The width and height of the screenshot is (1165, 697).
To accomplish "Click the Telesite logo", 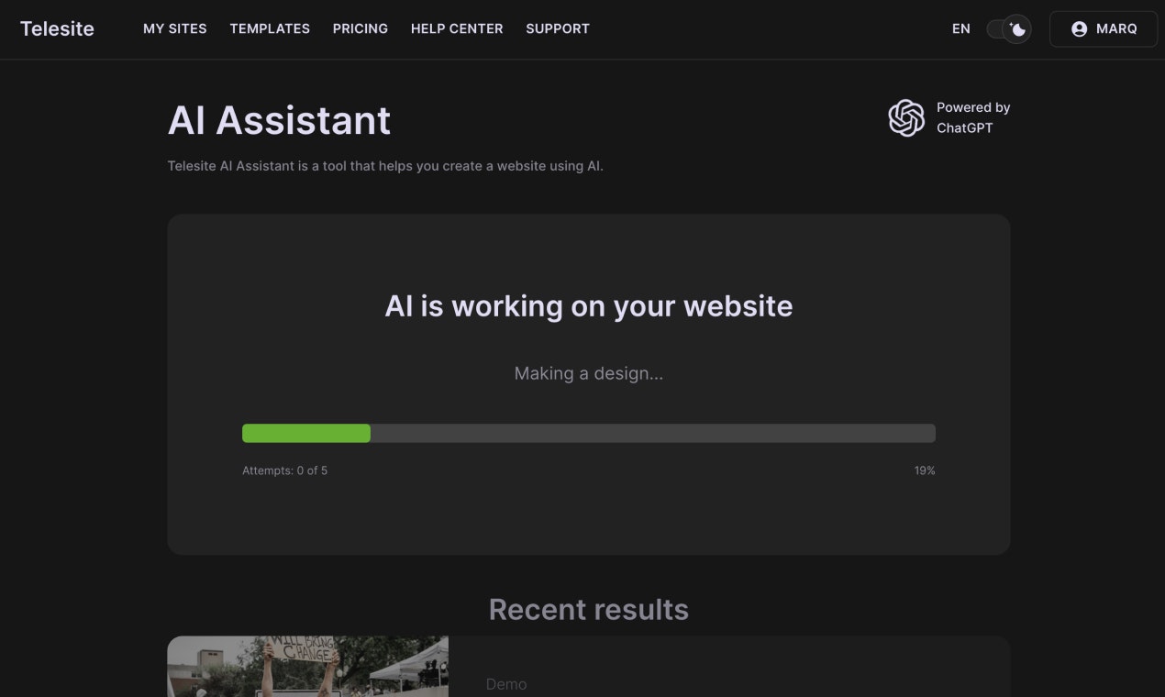I will click(57, 28).
